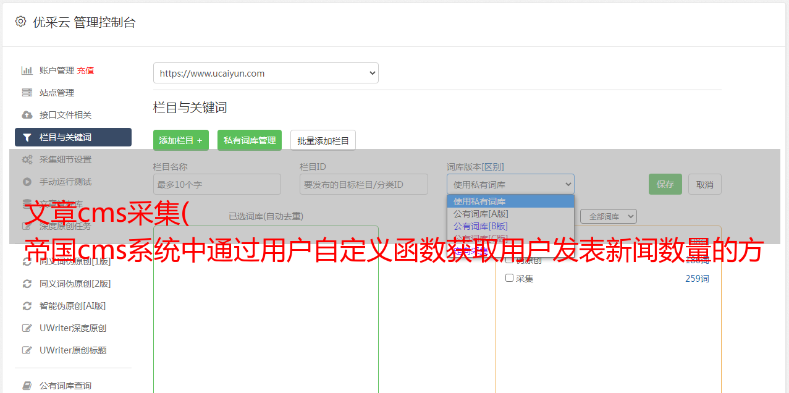Click the bar chart icon for 账户管理
789x393 pixels.
pyautogui.click(x=27, y=70)
